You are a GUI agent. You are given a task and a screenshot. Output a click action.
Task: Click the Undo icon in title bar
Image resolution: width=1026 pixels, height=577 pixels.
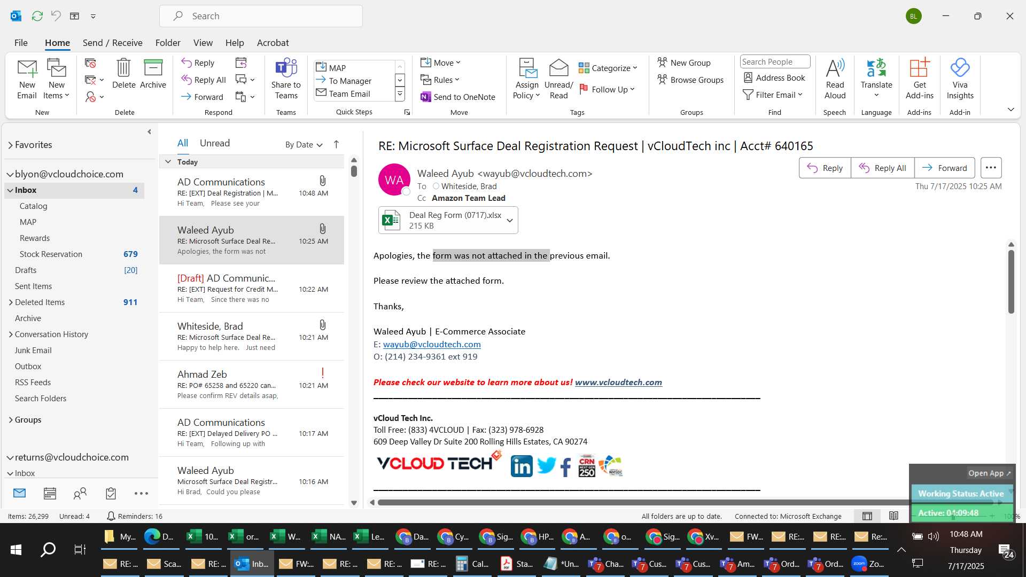pyautogui.click(x=56, y=16)
